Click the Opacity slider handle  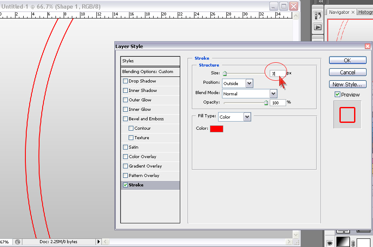(266, 103)
